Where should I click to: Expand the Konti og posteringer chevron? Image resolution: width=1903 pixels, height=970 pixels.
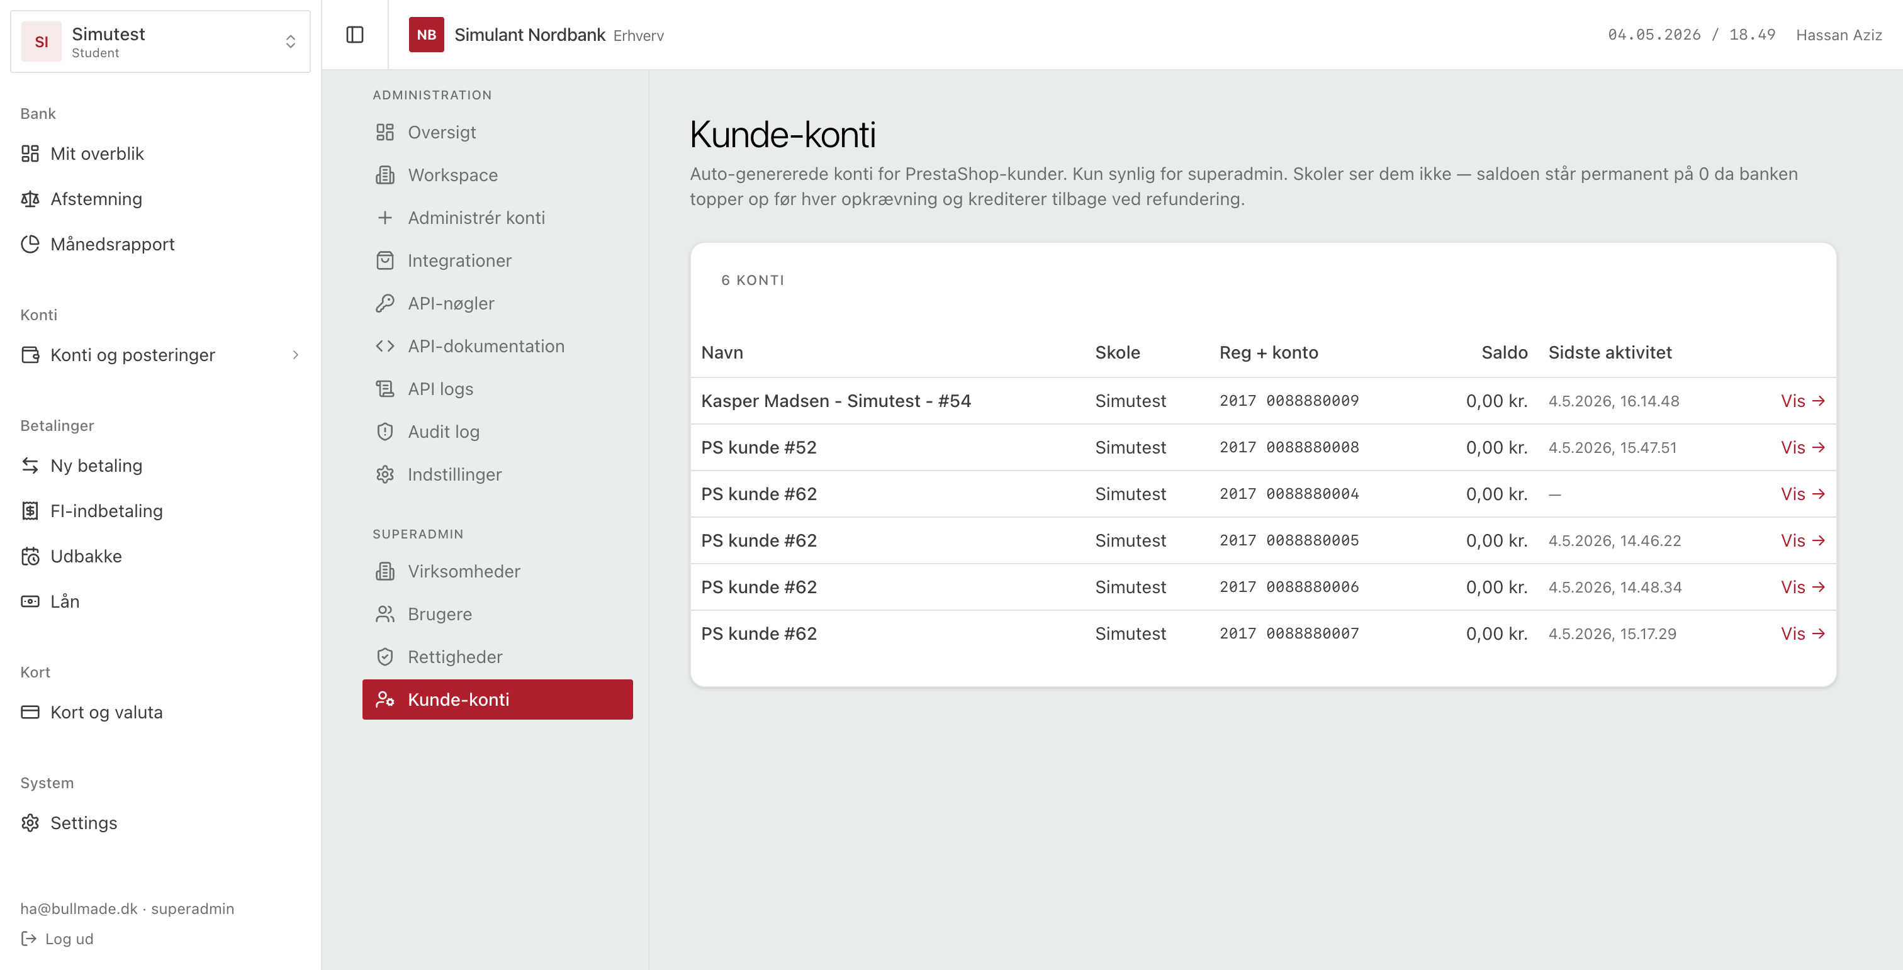click(296, 354)
